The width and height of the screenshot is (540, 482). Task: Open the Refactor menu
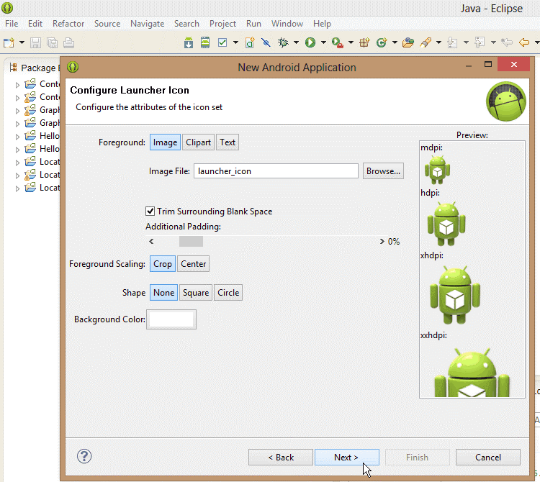pos(68,24)
